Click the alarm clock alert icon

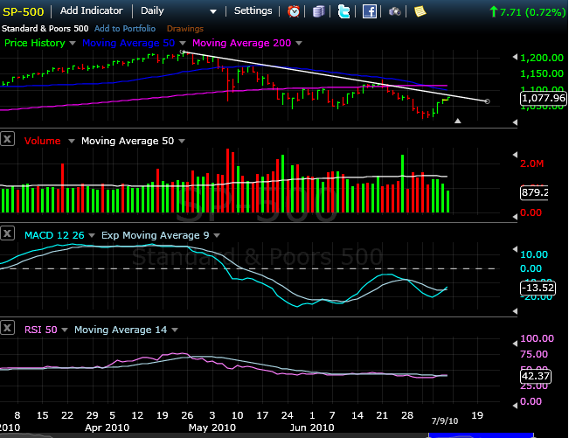click(294, 11)
